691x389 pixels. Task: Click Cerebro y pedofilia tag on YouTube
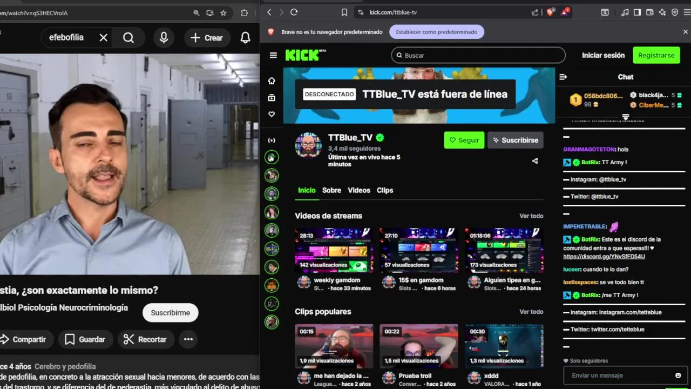[65, 366]
